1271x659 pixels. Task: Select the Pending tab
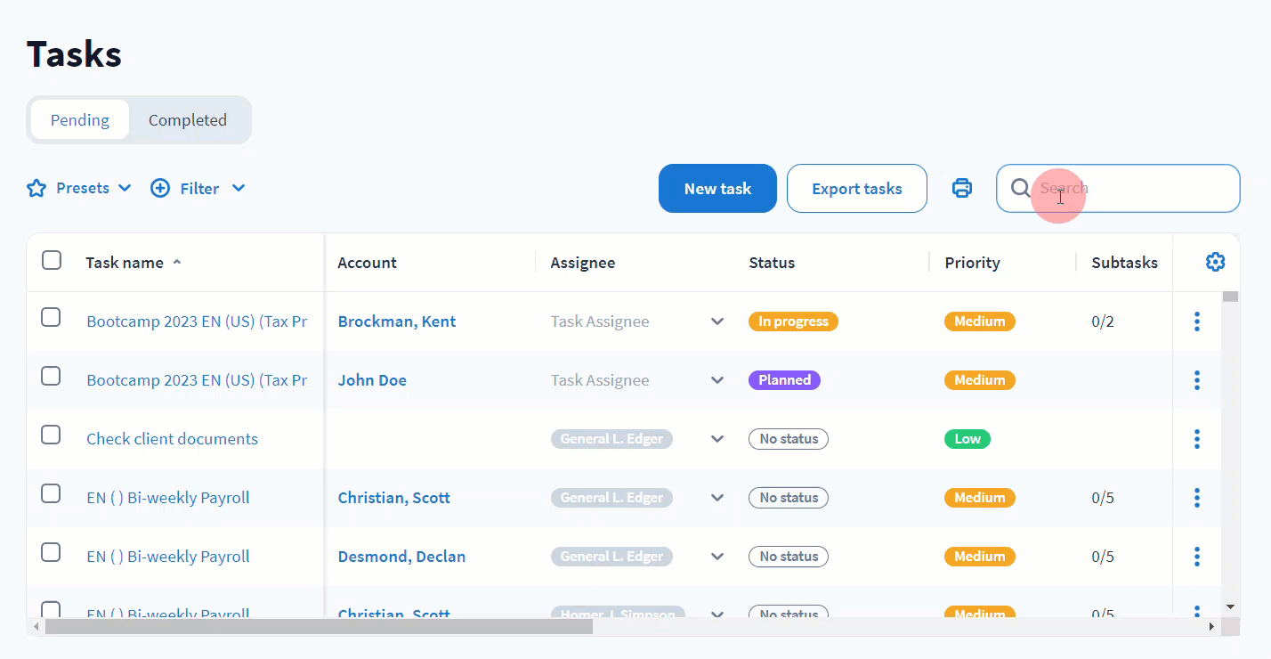[80, 120]
